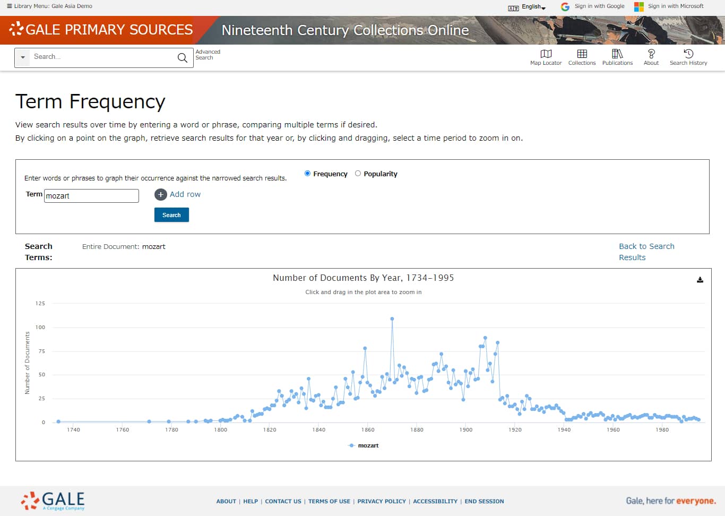725x516 pixels.
Task: Click the first data point near 1734
Action: tap(58, 422)
